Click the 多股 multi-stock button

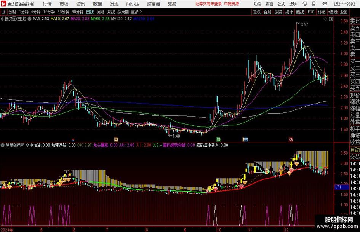click(278, 12)
